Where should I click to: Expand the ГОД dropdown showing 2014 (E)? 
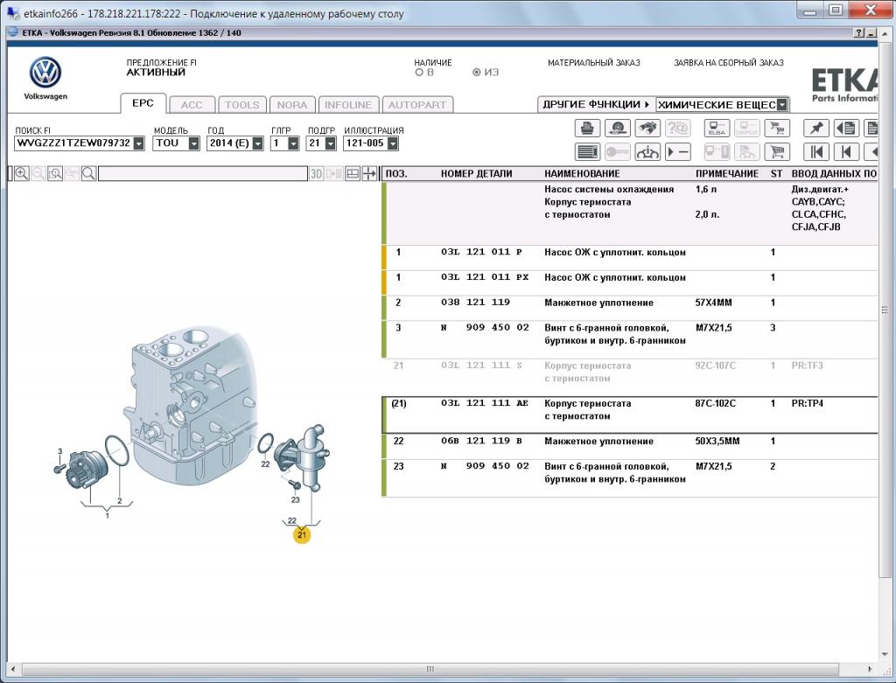tap(258, 143)
